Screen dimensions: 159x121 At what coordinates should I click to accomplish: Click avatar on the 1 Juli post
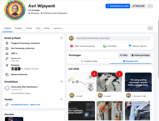(x=128, y=95)
